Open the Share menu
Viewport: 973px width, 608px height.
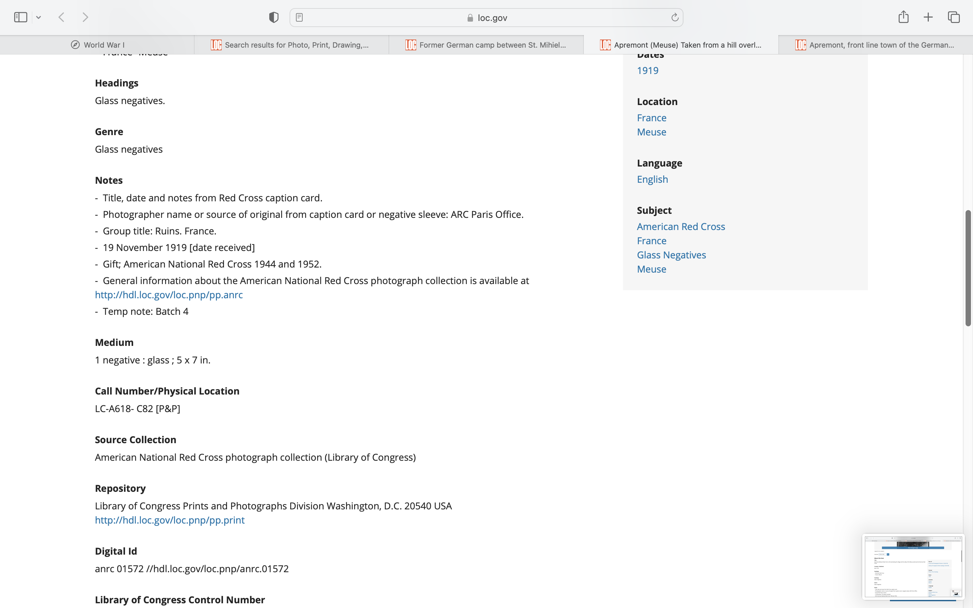(x=903, y=17)
